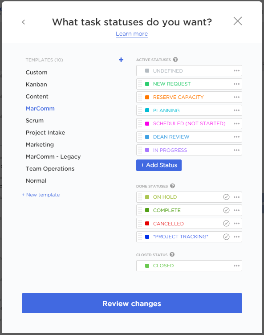This screenshot has height=335, width=264.
Task: Toggle the COMPLETE status done checkmark
Action: pyautogui.click(x=227, y=210)
